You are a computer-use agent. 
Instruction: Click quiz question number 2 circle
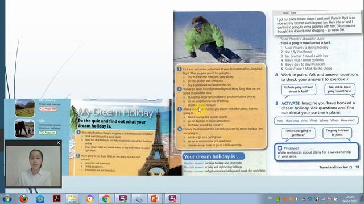pyautogui.click(x=78, y=156)
